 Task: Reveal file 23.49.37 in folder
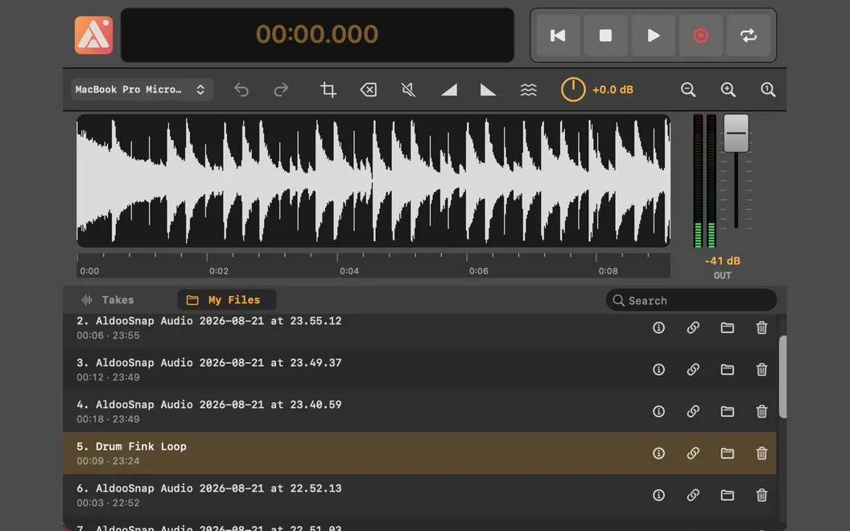[728, 369]
